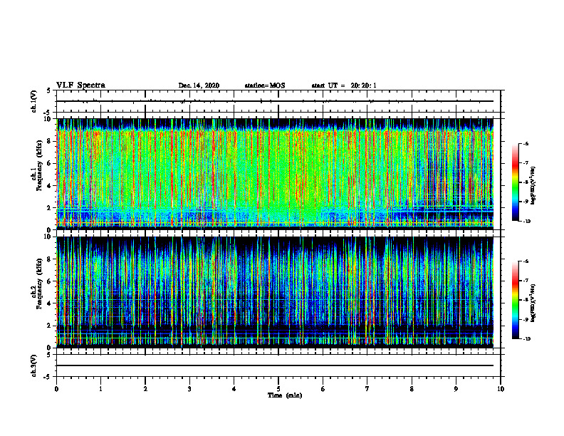Click the "-9" label on ch.1 colorbar

pos(526,202)
